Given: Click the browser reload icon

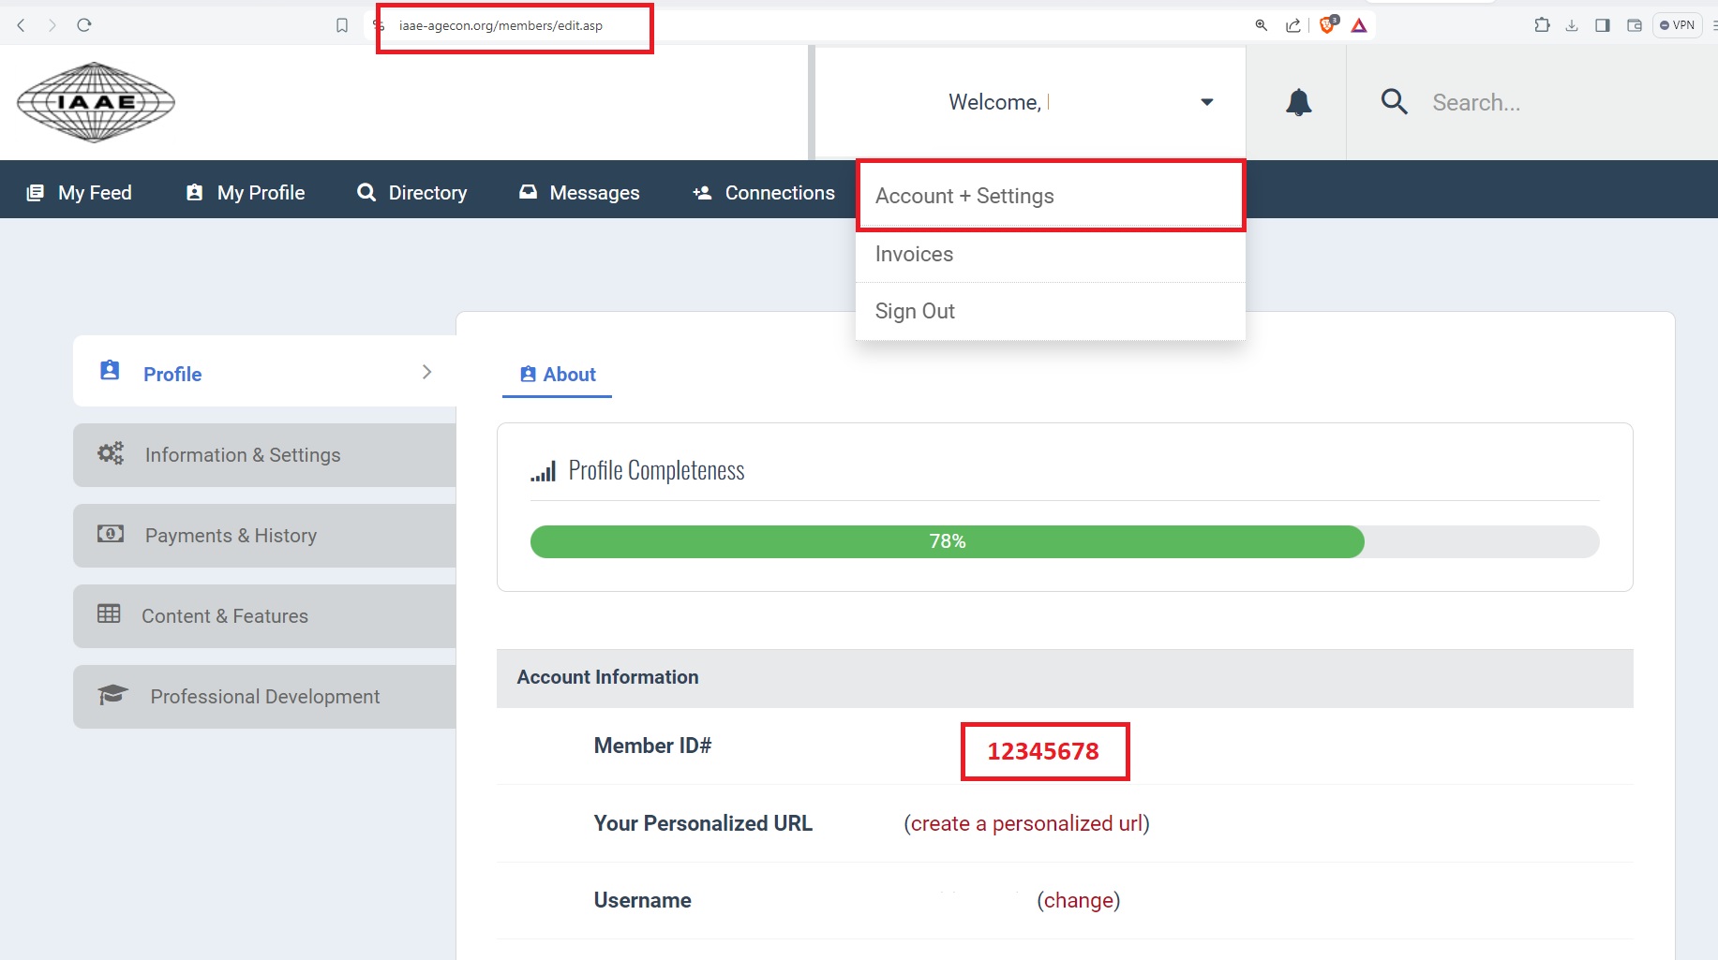Looking at the screenshot, I should [x=84, y=25].
